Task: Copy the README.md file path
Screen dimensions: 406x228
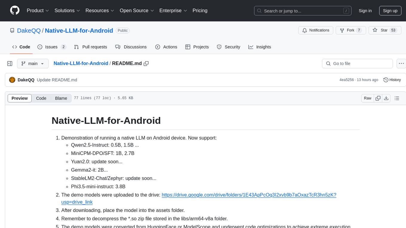Action: click(x=146, y=64)
